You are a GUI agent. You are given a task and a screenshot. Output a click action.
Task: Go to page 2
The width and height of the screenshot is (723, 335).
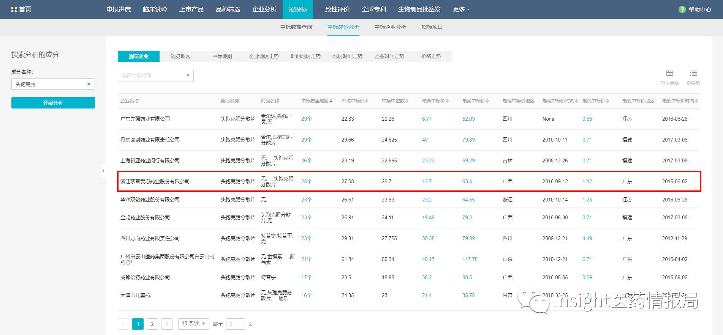coord(152,324)
